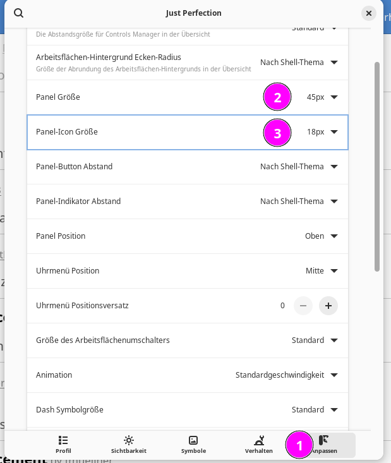The image size is (391, 463).
Task: Expand Panel-Indikator Abstand dropdown
Action: pyautogui.click(x=299, y=201)
